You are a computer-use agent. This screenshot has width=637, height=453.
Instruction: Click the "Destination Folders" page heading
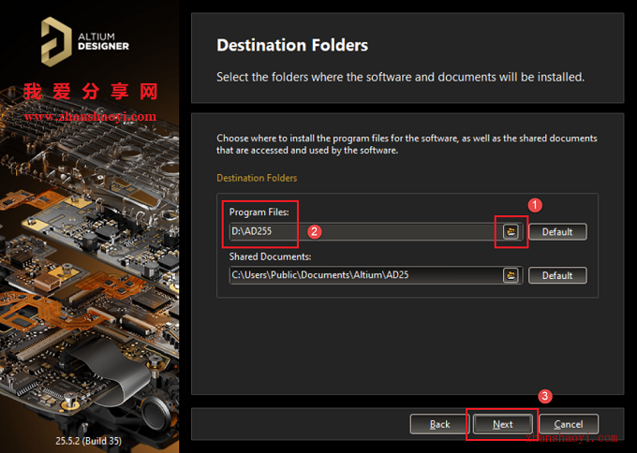[292, 45]
